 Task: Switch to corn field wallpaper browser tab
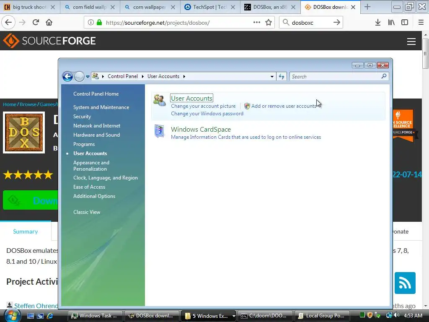(x=90, y=7)
